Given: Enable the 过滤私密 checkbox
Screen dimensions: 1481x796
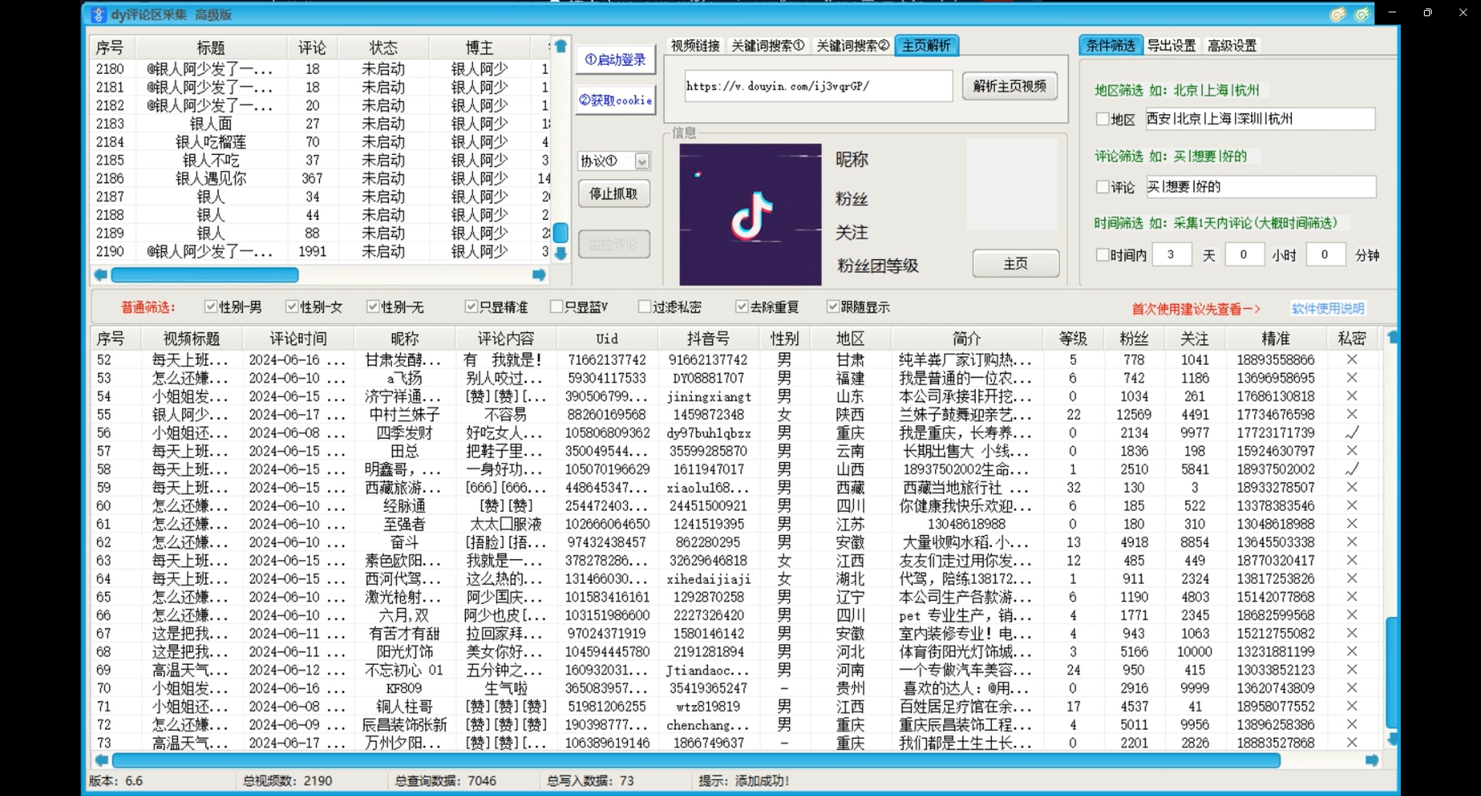Looking at the screenshot, I should click(644, 306).
